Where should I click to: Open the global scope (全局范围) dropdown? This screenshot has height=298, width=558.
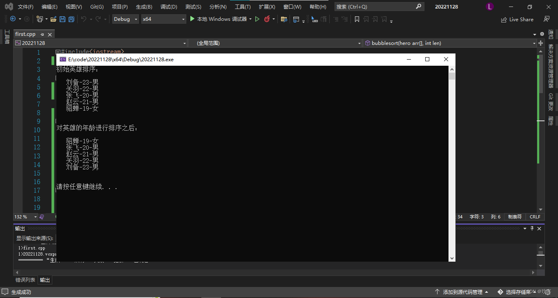point(276,43)
